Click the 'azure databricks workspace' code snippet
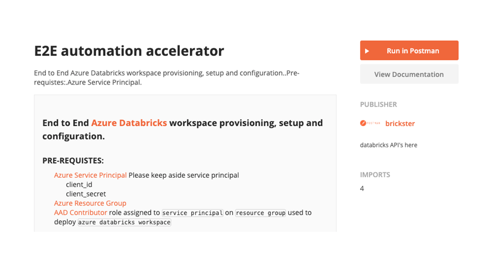Viewport: 492px width, 258px height. [124, 222]
